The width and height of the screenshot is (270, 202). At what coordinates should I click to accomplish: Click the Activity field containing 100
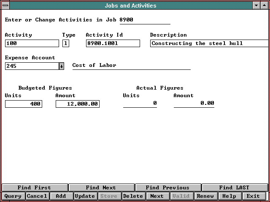coord(32,43)
